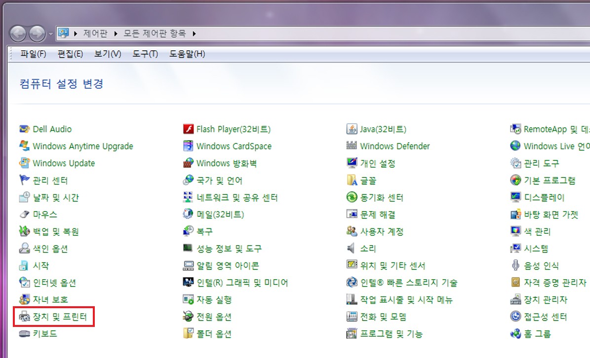Open the 장치 관리자 link

pyautogui.click(x=546, y=300)
